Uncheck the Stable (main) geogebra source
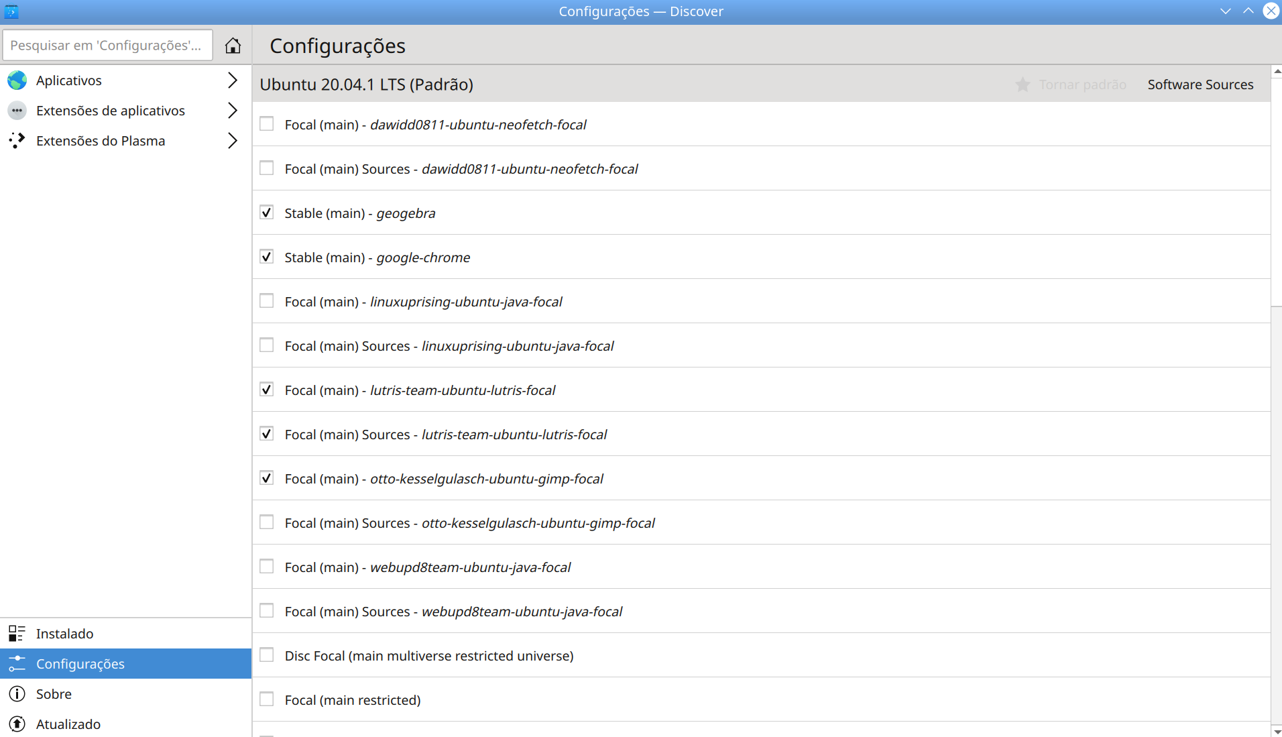Screen dimensions: 1282x737 267,213
